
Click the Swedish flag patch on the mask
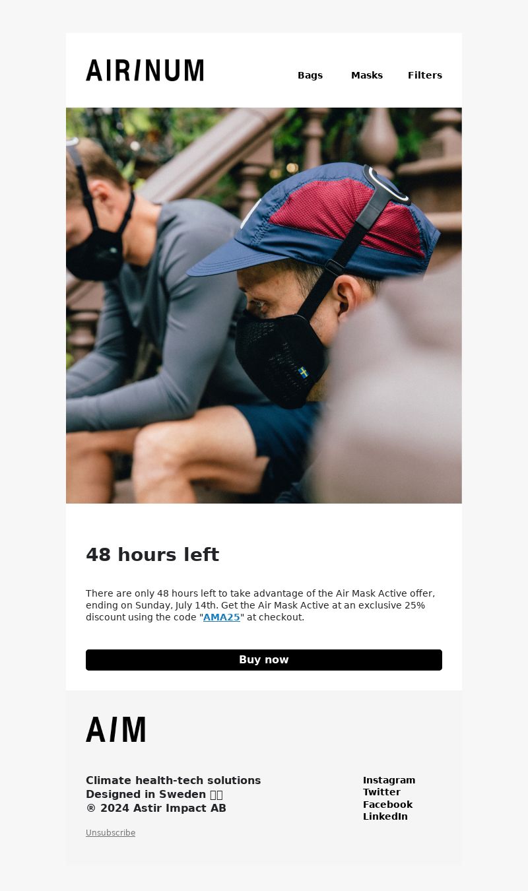click(x=304, y=373)
